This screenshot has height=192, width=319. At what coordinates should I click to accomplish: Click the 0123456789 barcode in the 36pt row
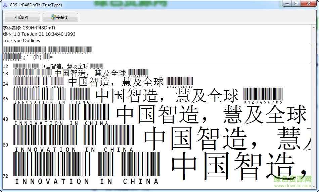pos(263,96)
